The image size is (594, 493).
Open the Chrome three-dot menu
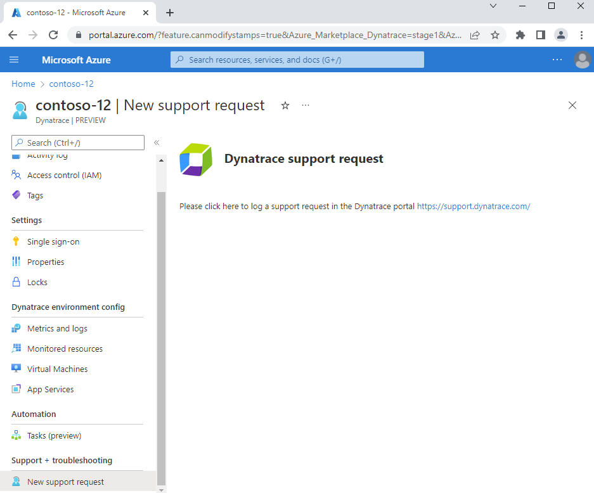(581, 35)
